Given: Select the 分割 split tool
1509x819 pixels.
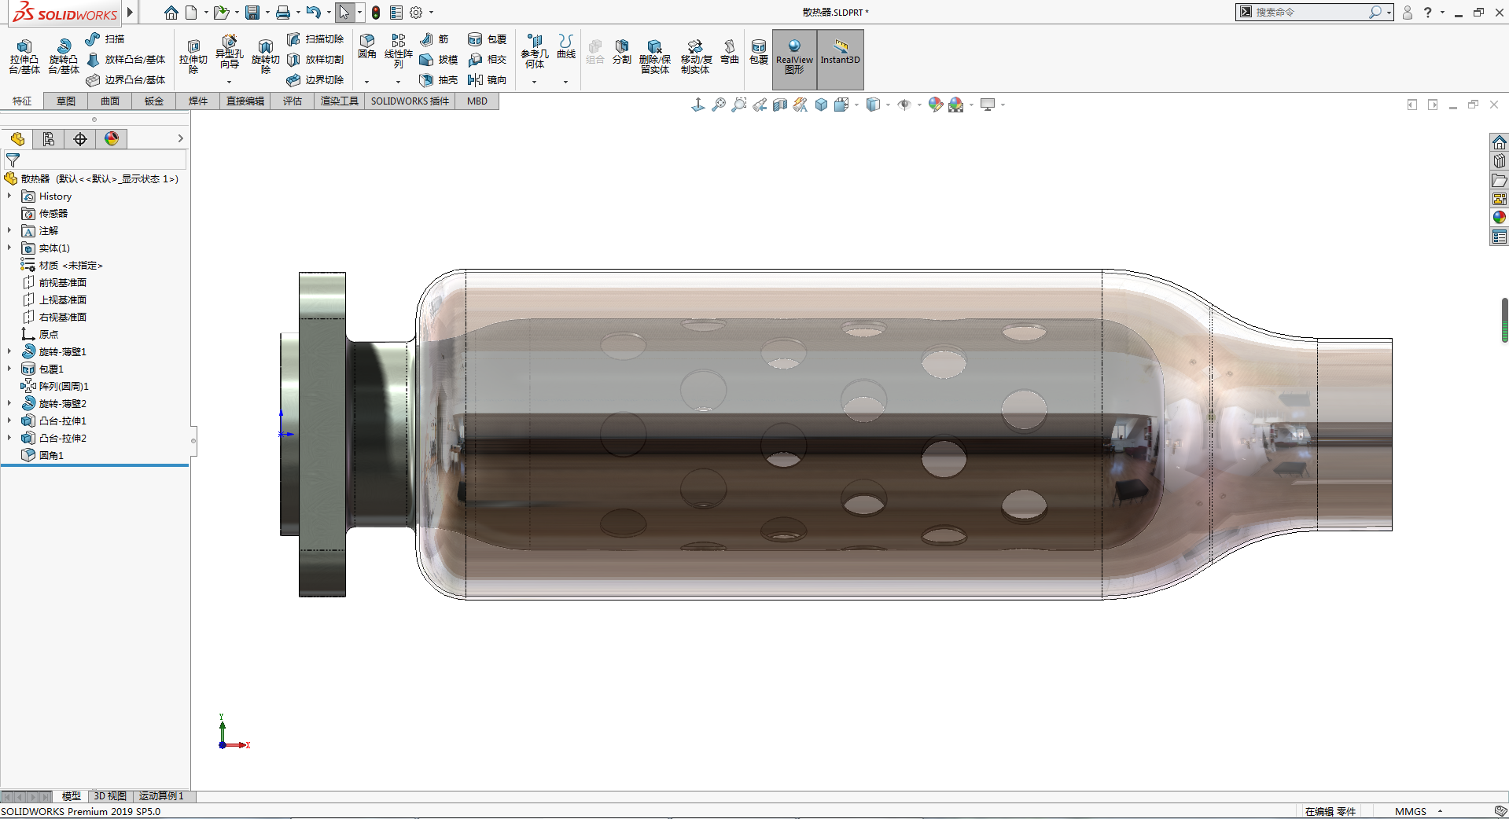Looking at the screenshot, I should click(x=622, y=52).
